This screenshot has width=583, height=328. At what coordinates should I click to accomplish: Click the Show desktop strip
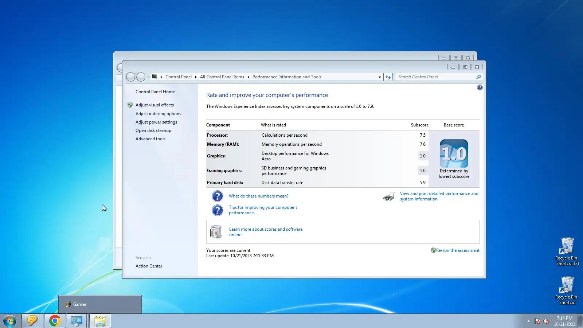pos(580,321)
